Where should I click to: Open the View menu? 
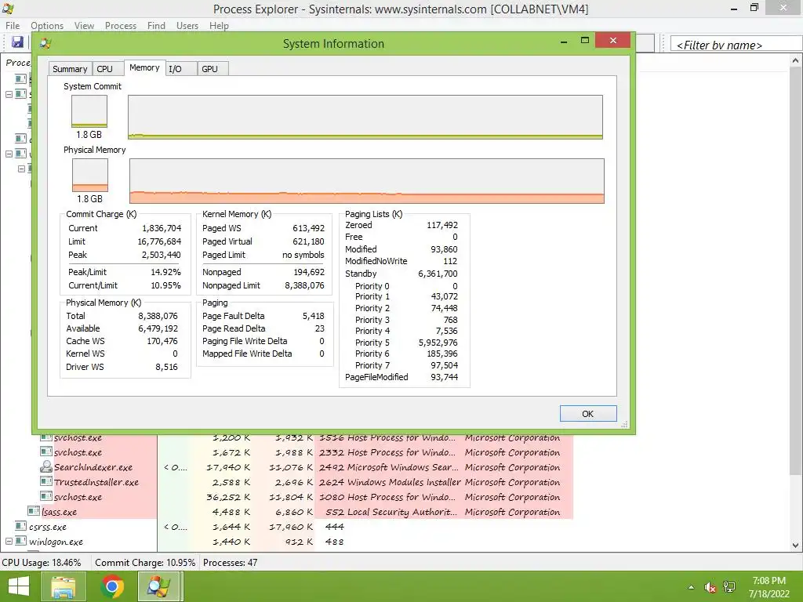(x=84, y=26)
